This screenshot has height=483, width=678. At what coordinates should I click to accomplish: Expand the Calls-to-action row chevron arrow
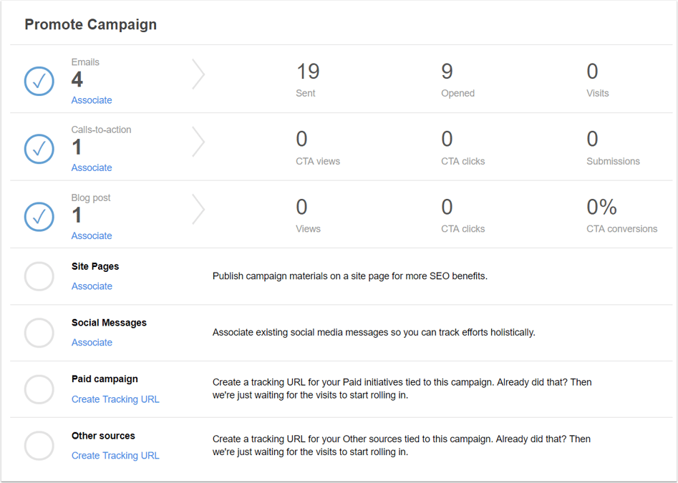pyautogui.click(x=198, y=142)
